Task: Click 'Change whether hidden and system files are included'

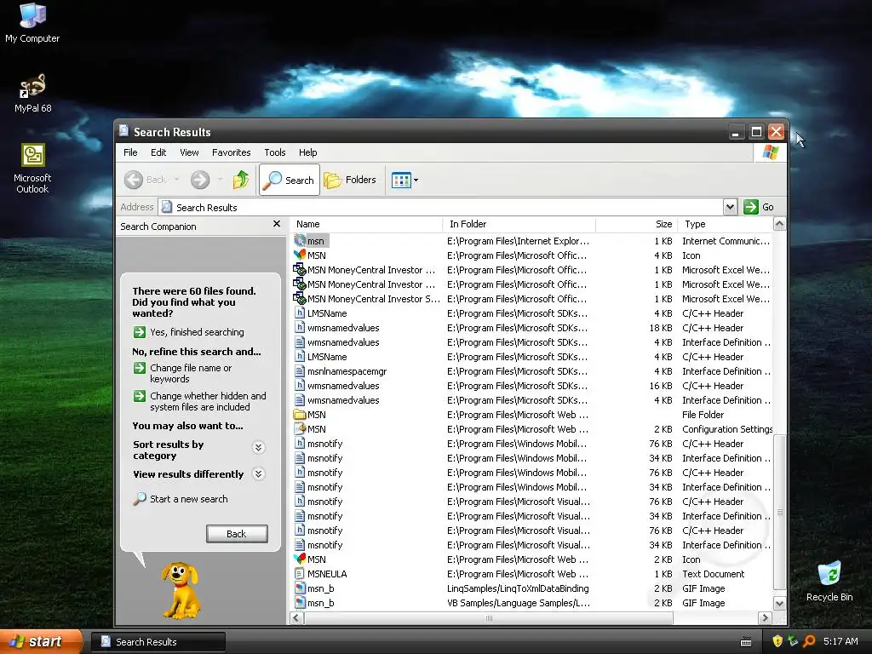Action: pyautogui.click(x=208, y=401)
